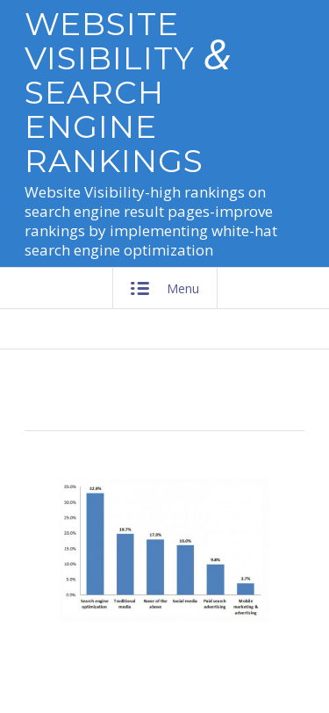
Task: Click the site tagline about white-hat optimization
Action: click(151, 221)
